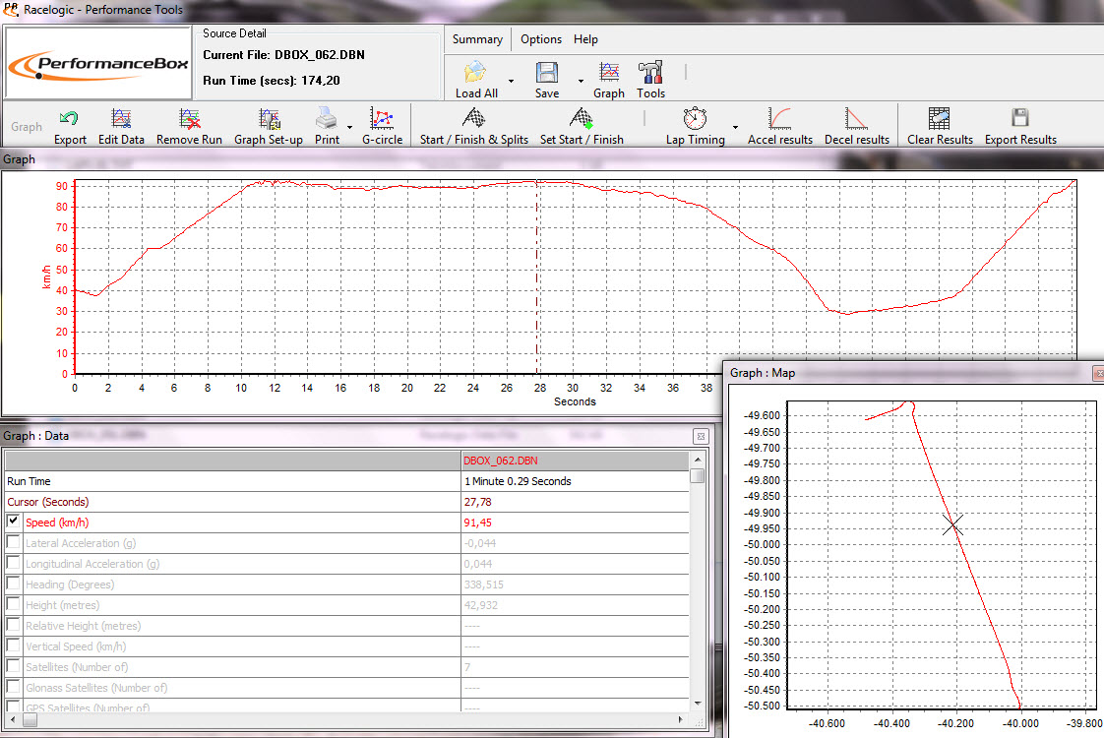This screenshot has width=1104, height=738.
Task: Tick the Height (metres) checkbox
Action: click(x=13, y=604)
